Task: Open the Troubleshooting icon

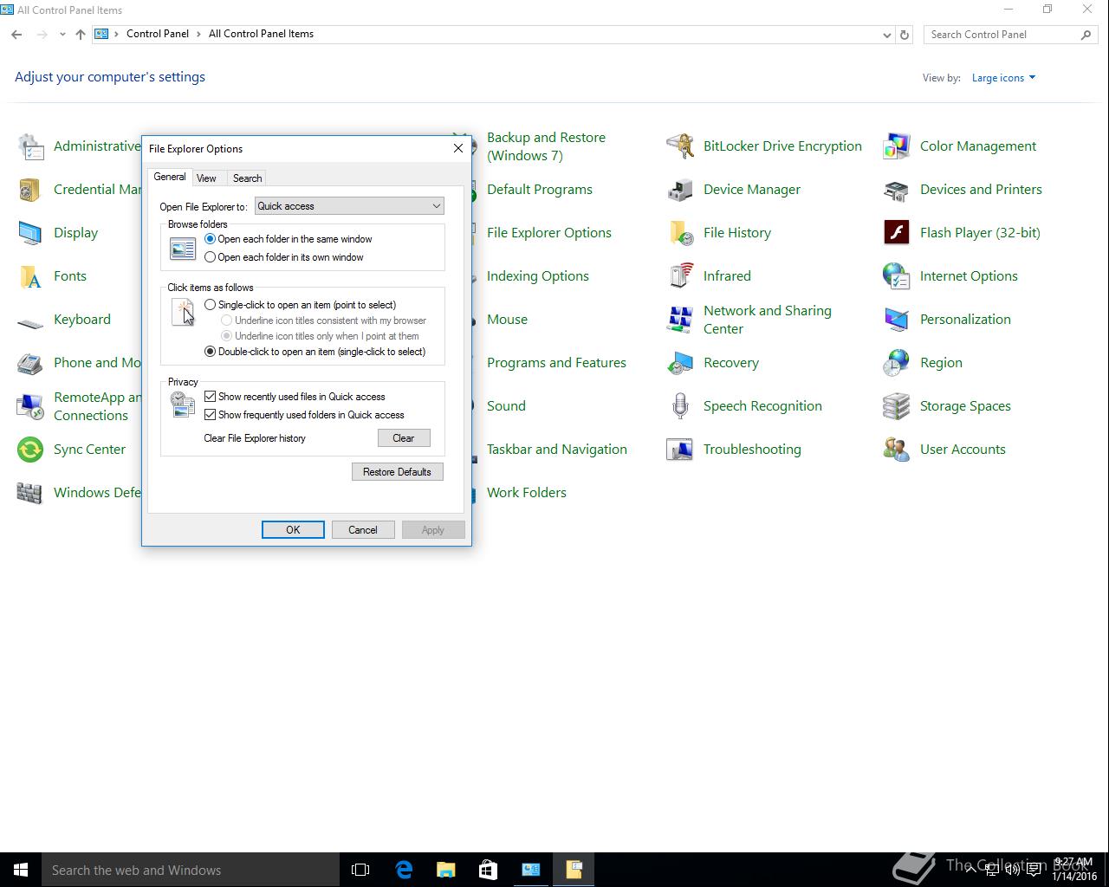Action: 680,450
